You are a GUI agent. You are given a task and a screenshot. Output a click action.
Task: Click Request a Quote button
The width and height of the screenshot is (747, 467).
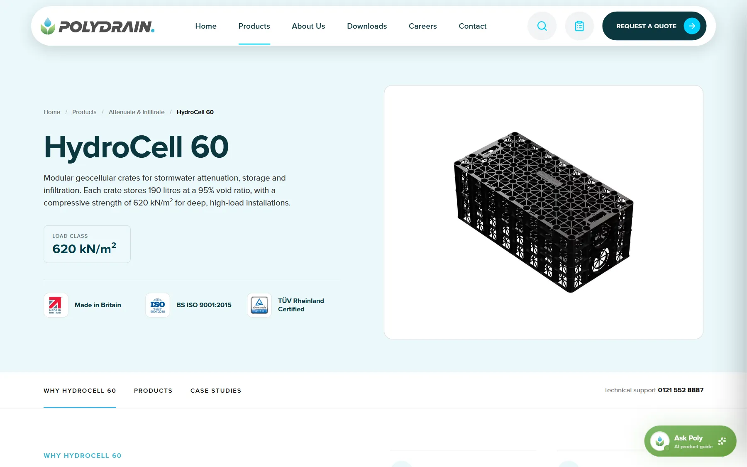(x=654, y=26)
